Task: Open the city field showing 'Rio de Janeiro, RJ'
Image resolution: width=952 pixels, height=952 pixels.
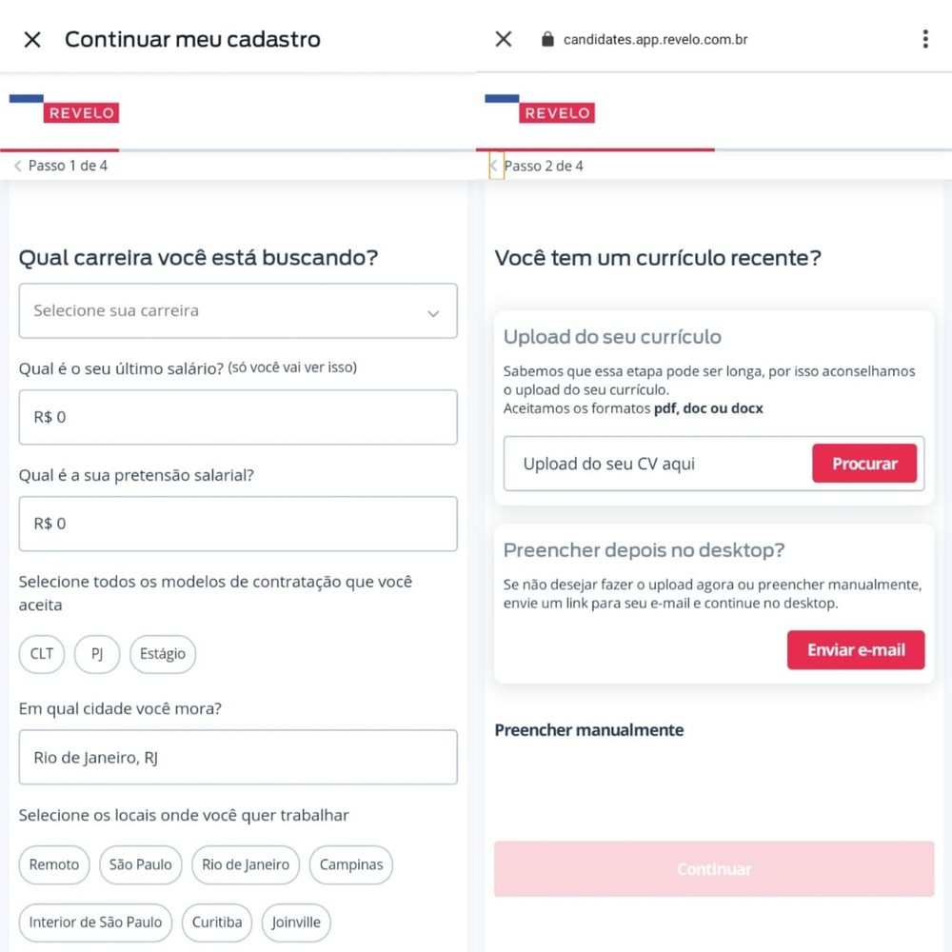Action: [238, 757]
